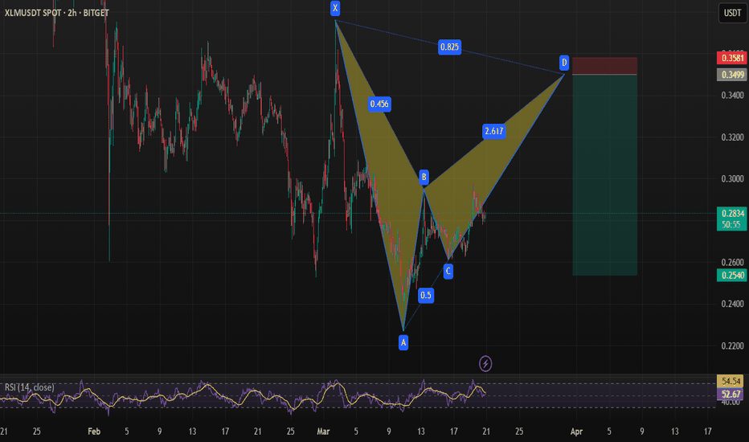Click the 0.456 ratio label
Screen dimensions: 749x442
point(379,104)
